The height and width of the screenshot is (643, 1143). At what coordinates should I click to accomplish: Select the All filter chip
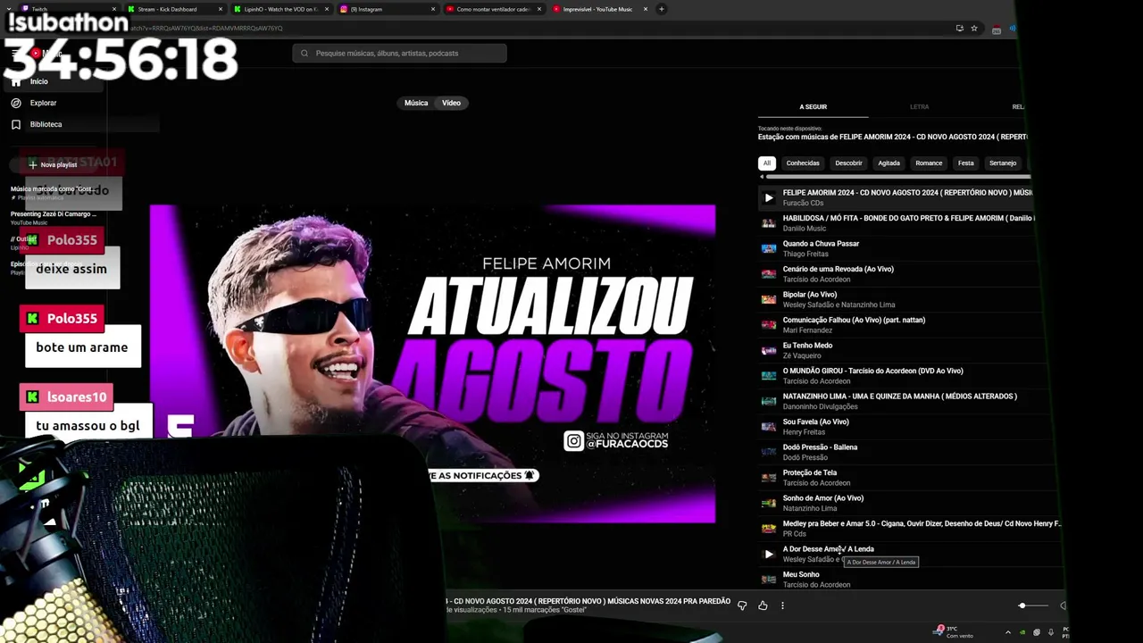point(767,163)
